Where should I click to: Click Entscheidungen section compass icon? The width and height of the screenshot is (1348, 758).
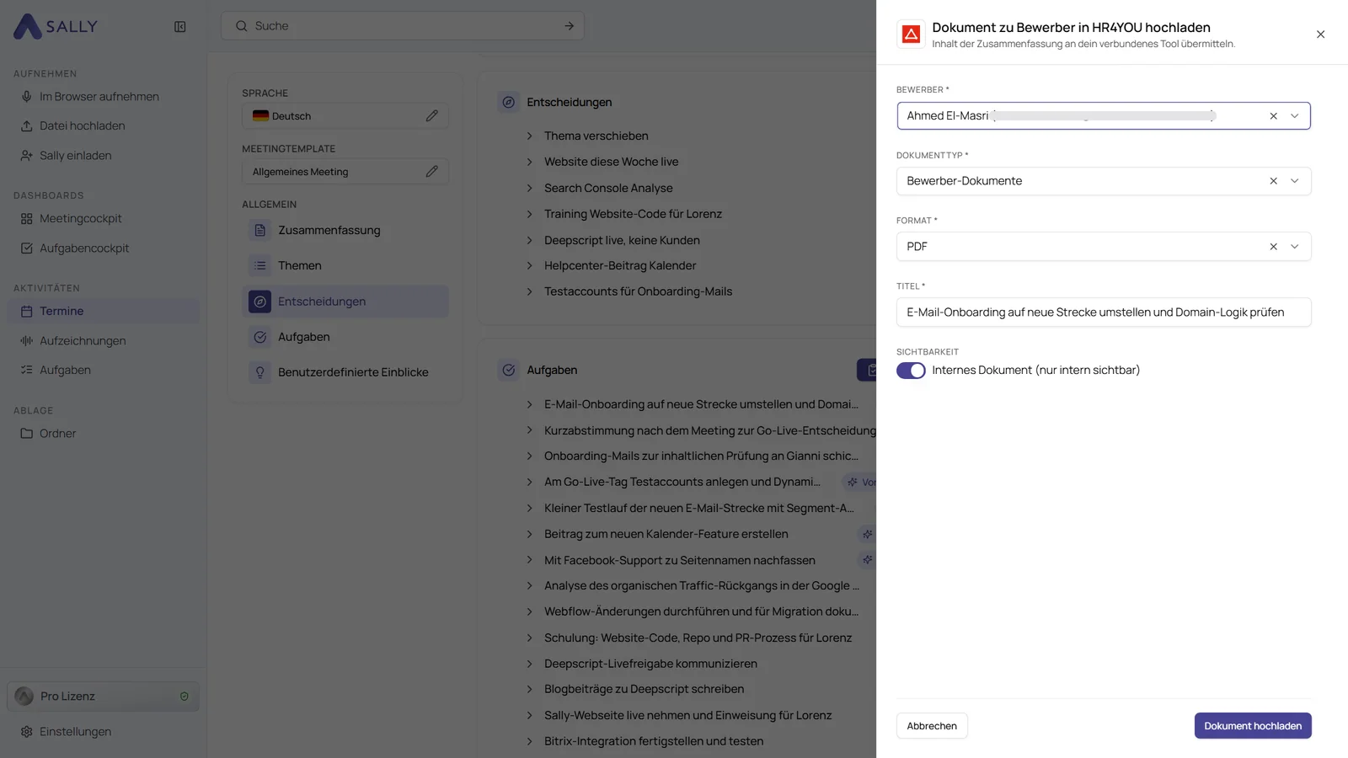509,103
